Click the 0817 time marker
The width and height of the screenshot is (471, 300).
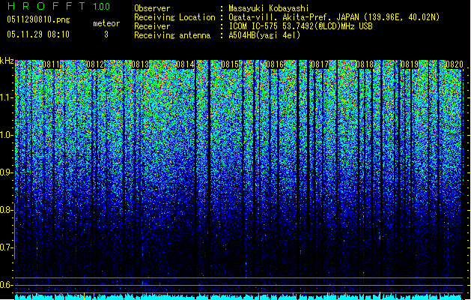320,64
